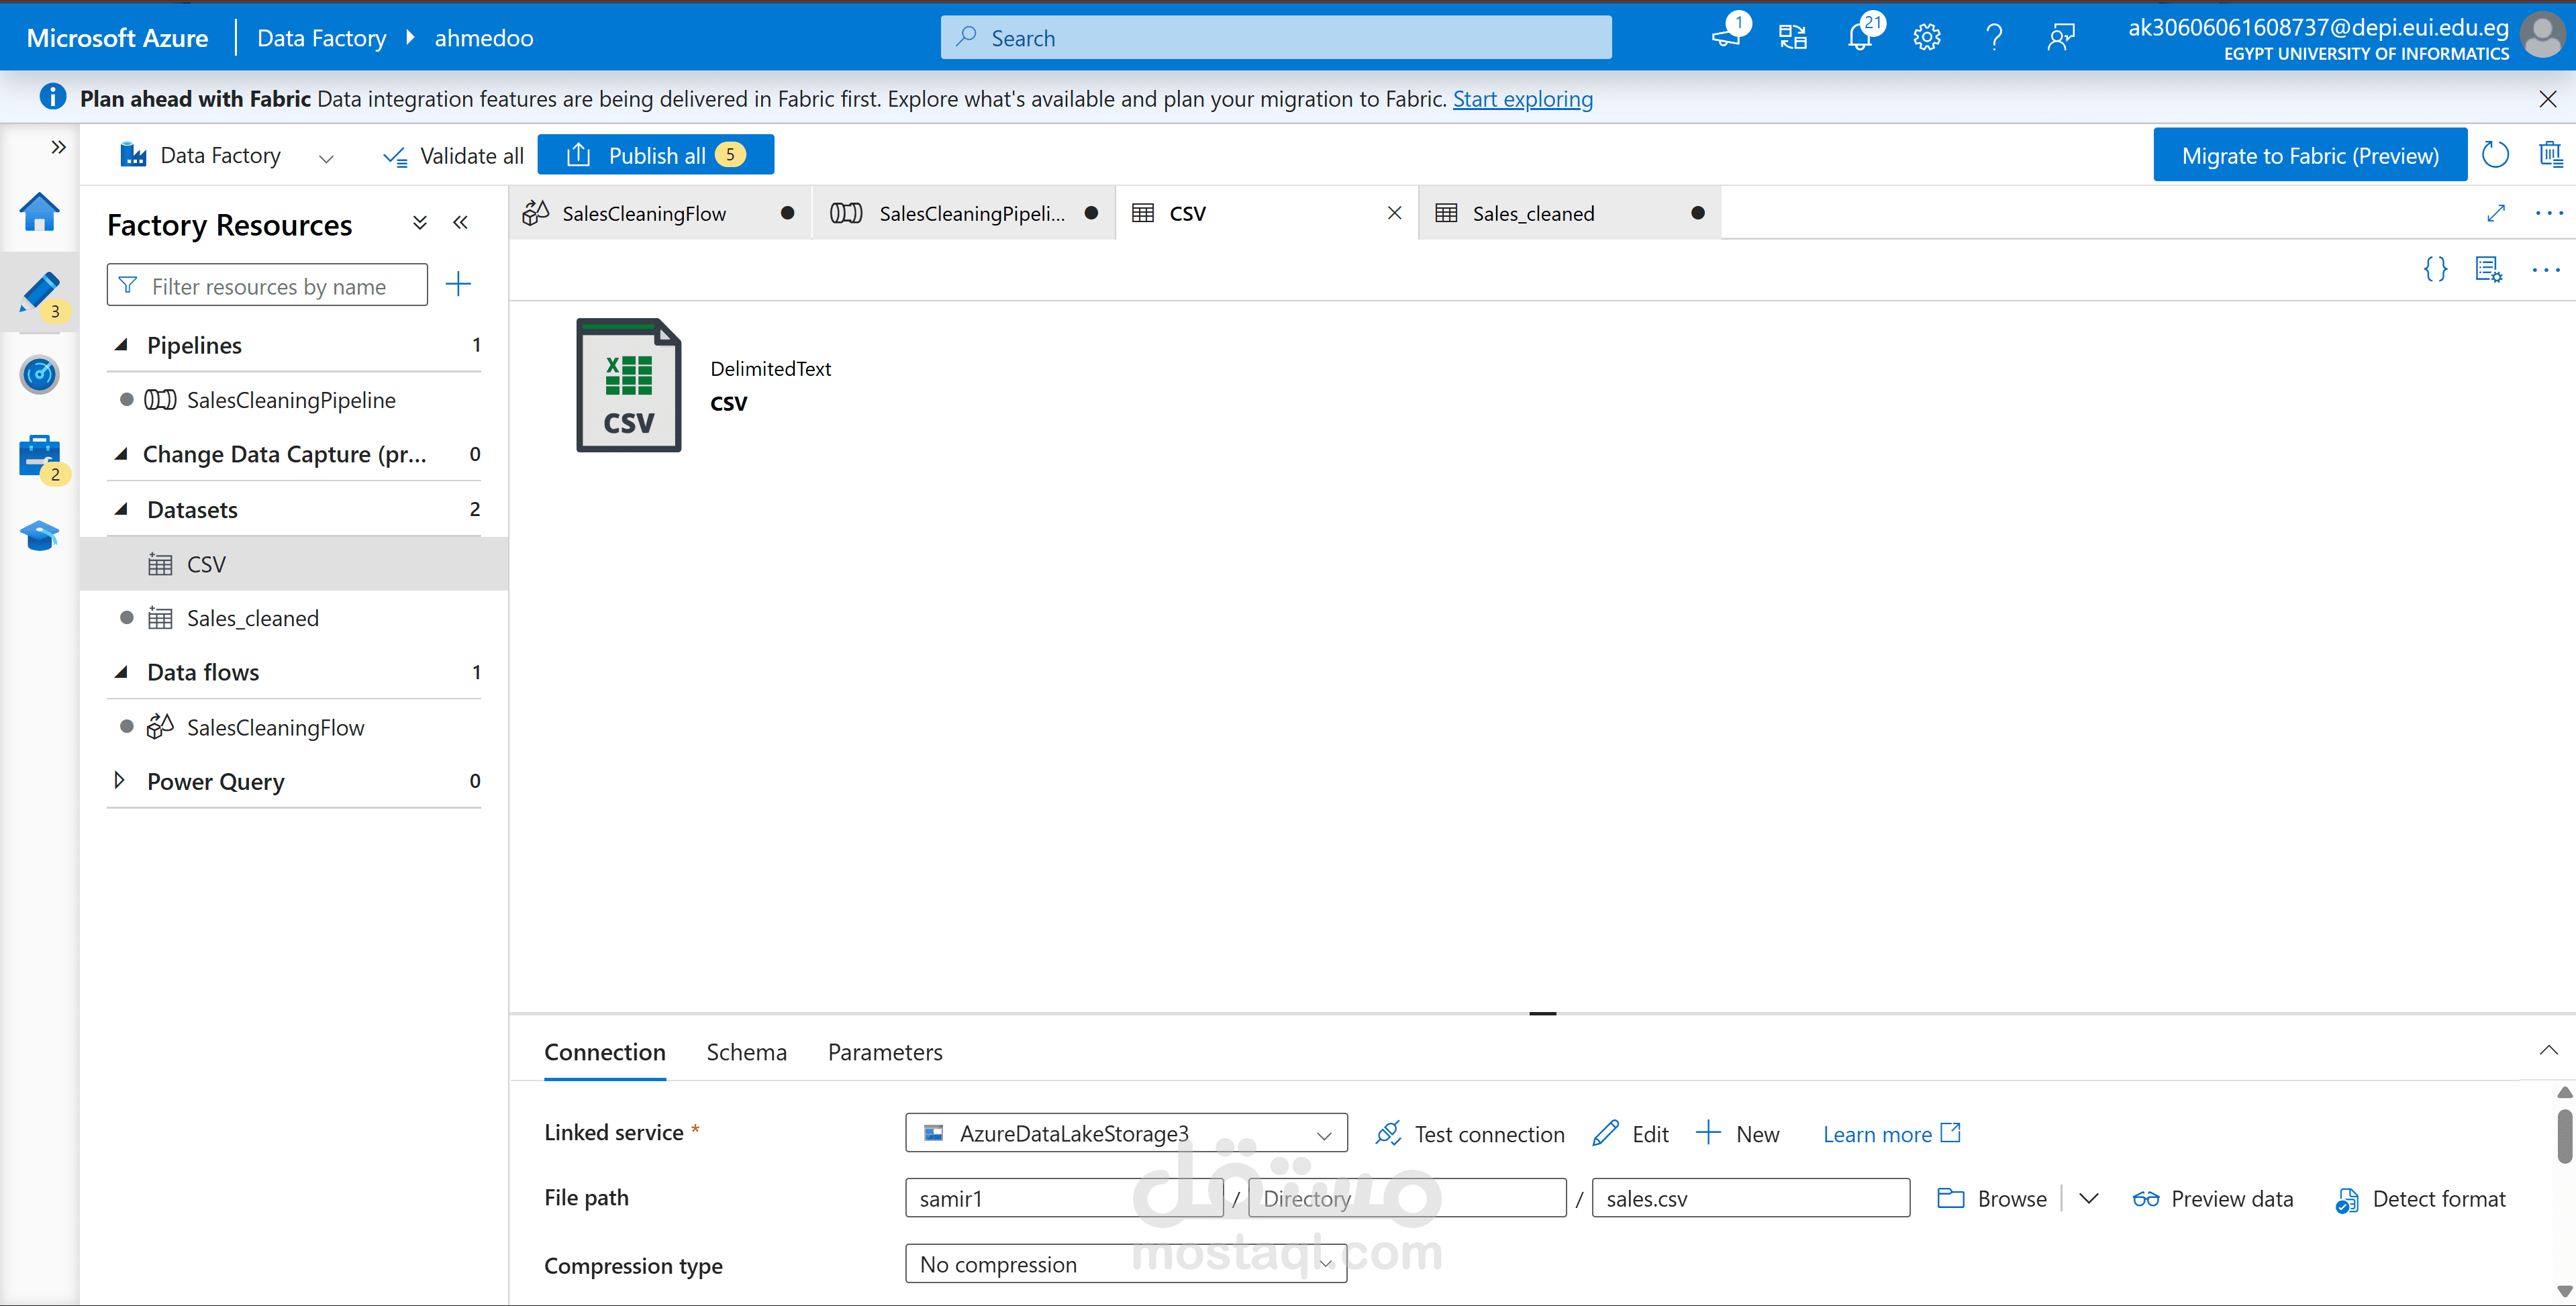Follow the Start exploring link

point(1522,99)
